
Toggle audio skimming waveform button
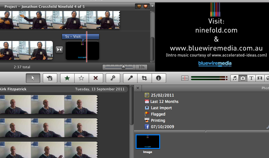click(185, 78)
